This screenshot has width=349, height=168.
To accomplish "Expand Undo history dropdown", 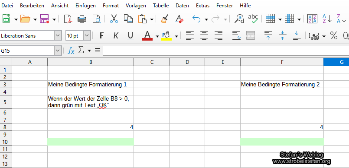I will [206, 19].
